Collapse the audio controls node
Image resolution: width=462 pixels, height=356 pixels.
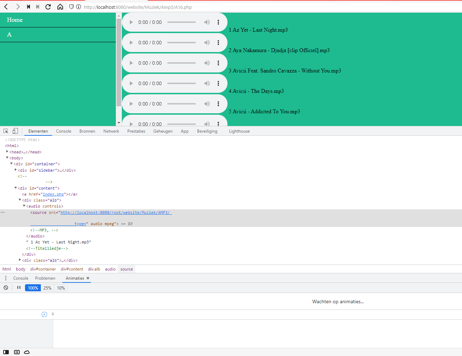tap(24, 206)
